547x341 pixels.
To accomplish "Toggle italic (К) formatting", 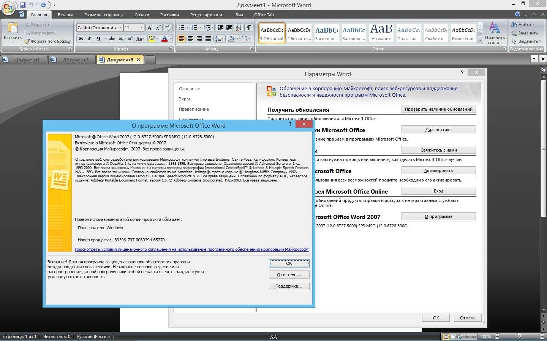I will (x=90, y=39).
